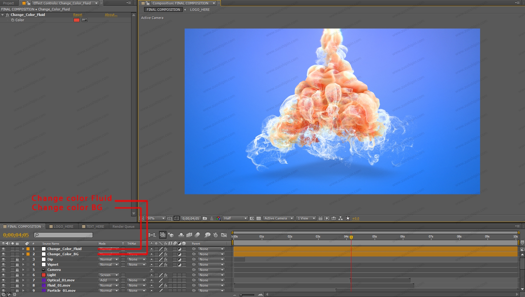Open the comp flowchart icon in viewer
The image size is (525, 297).
click(x=340, y=218)
